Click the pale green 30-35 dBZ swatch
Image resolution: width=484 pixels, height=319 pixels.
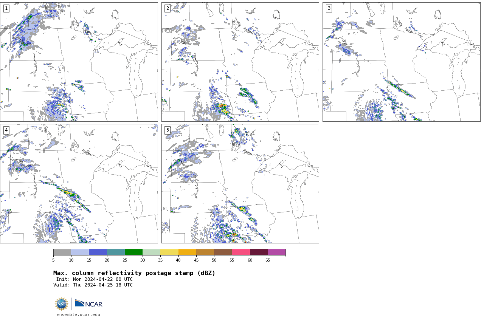pyautogui.click(x=151, y=252)
